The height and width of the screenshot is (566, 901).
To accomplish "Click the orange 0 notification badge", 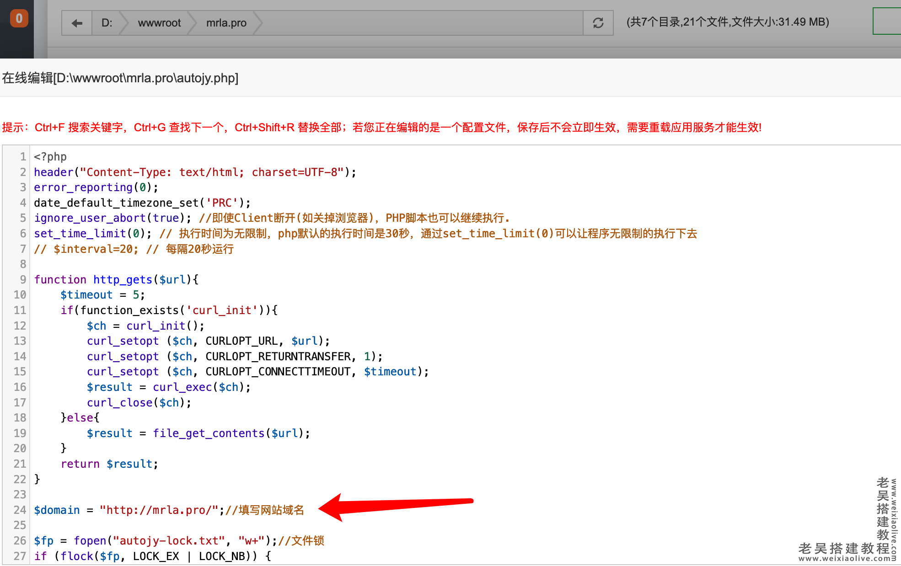I will click(19, 18).
